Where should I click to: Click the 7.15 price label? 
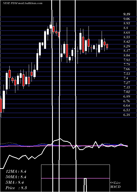(127, 87)
